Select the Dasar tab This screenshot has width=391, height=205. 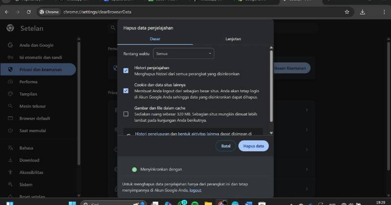pyautogui.click(x=155, y=39)
